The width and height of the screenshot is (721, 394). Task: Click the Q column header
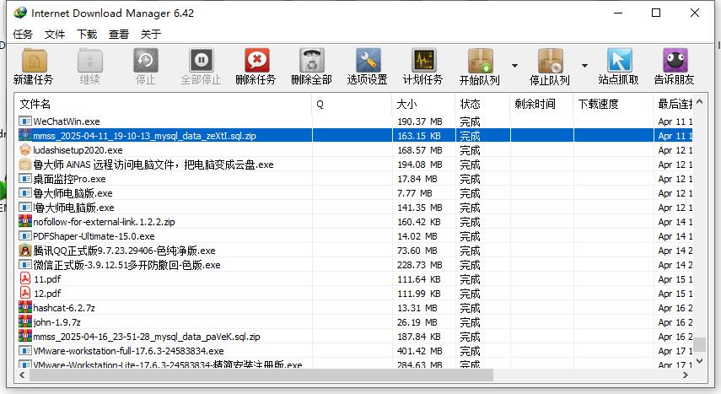[352, 104]
